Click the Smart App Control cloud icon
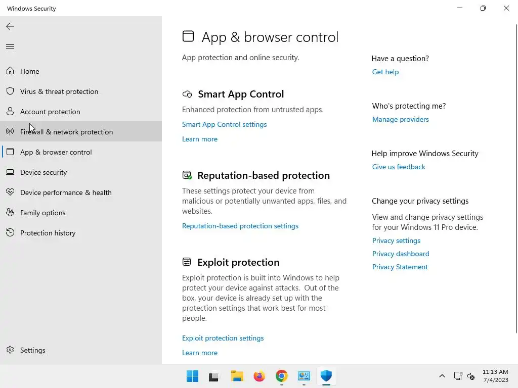The image size is (518, 388). point(187,94)
